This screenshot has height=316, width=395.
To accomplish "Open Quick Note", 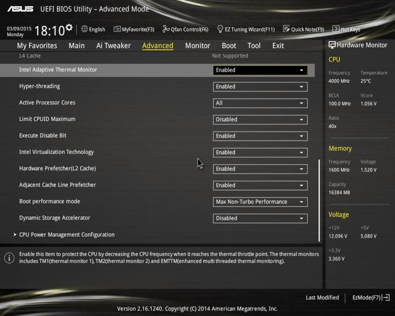I will pos(304,29).
